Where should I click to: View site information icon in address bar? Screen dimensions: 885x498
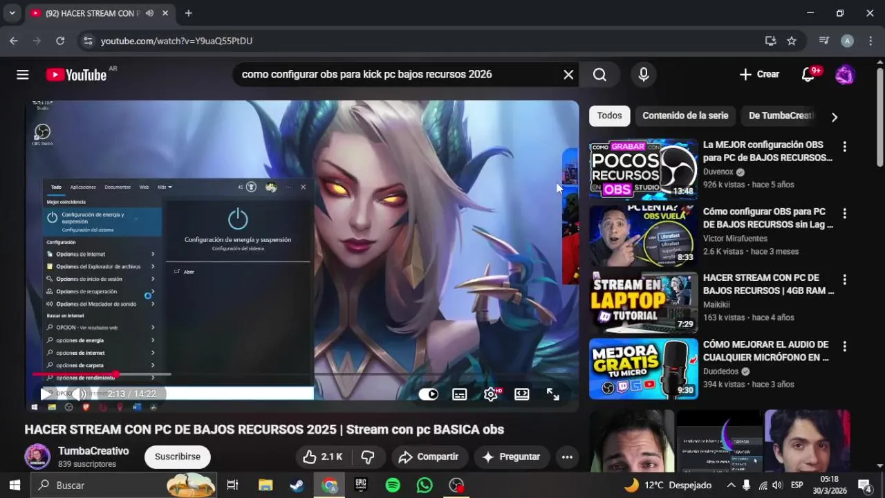click(x=87, y=41)
